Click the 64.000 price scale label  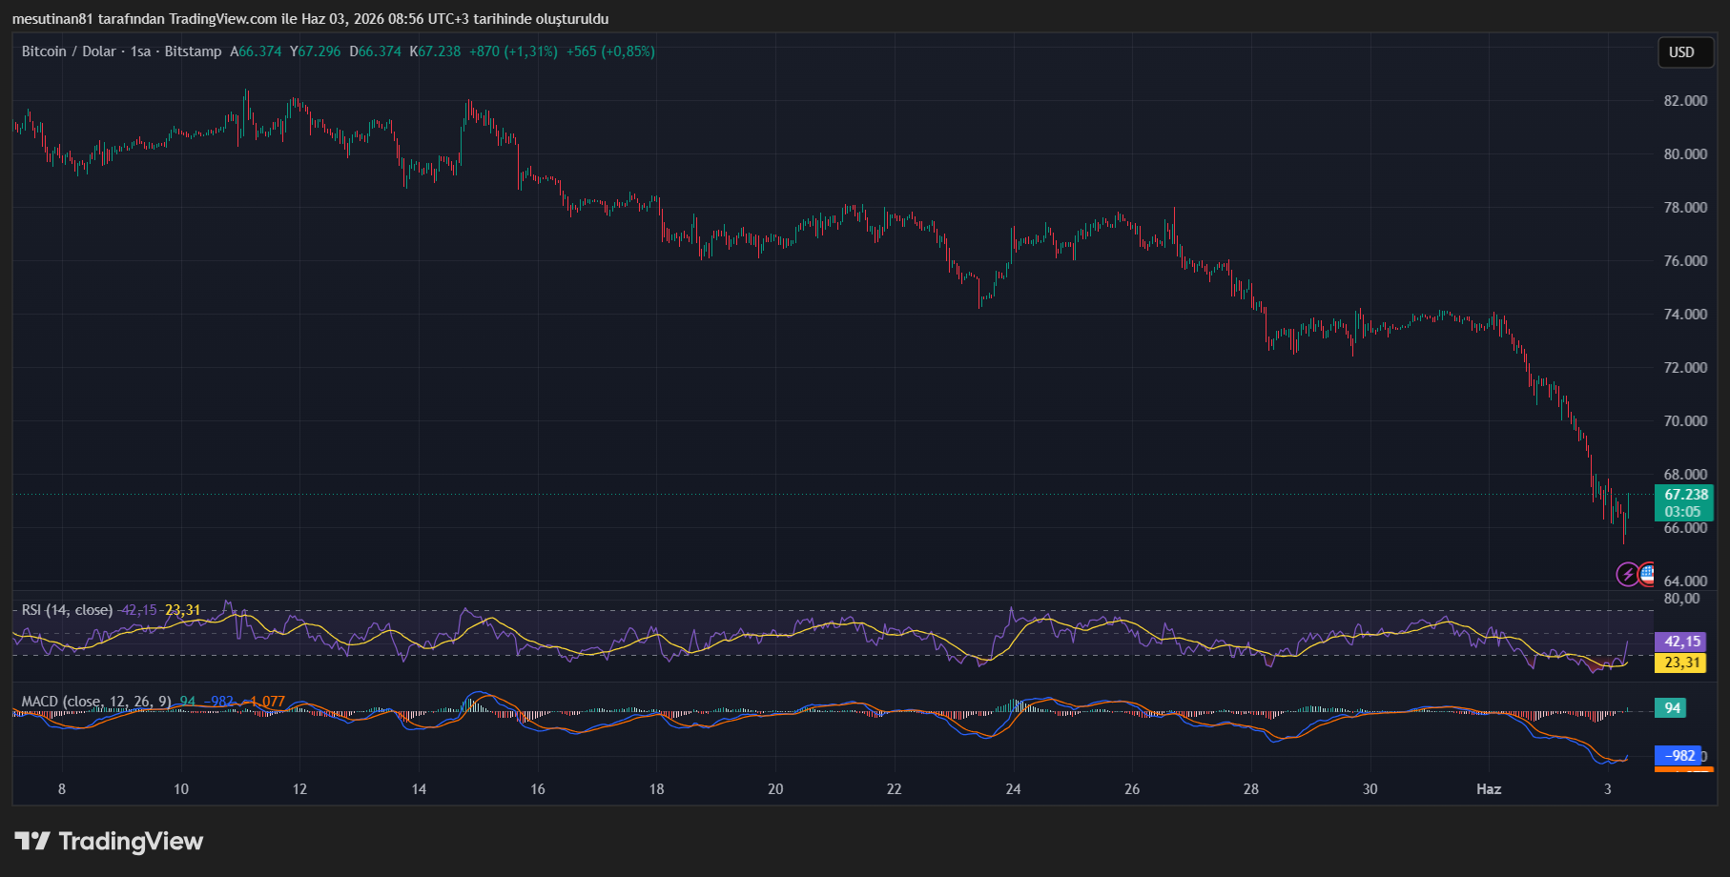(1685, 581)
